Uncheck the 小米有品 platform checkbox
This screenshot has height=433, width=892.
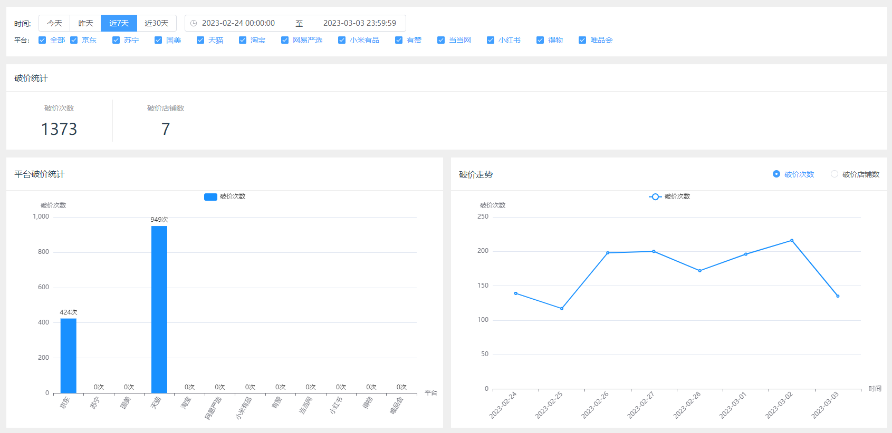pyautogui.click(x=342, y=40)
